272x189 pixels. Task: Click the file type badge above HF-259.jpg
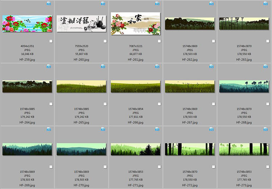tap(49, 4)
